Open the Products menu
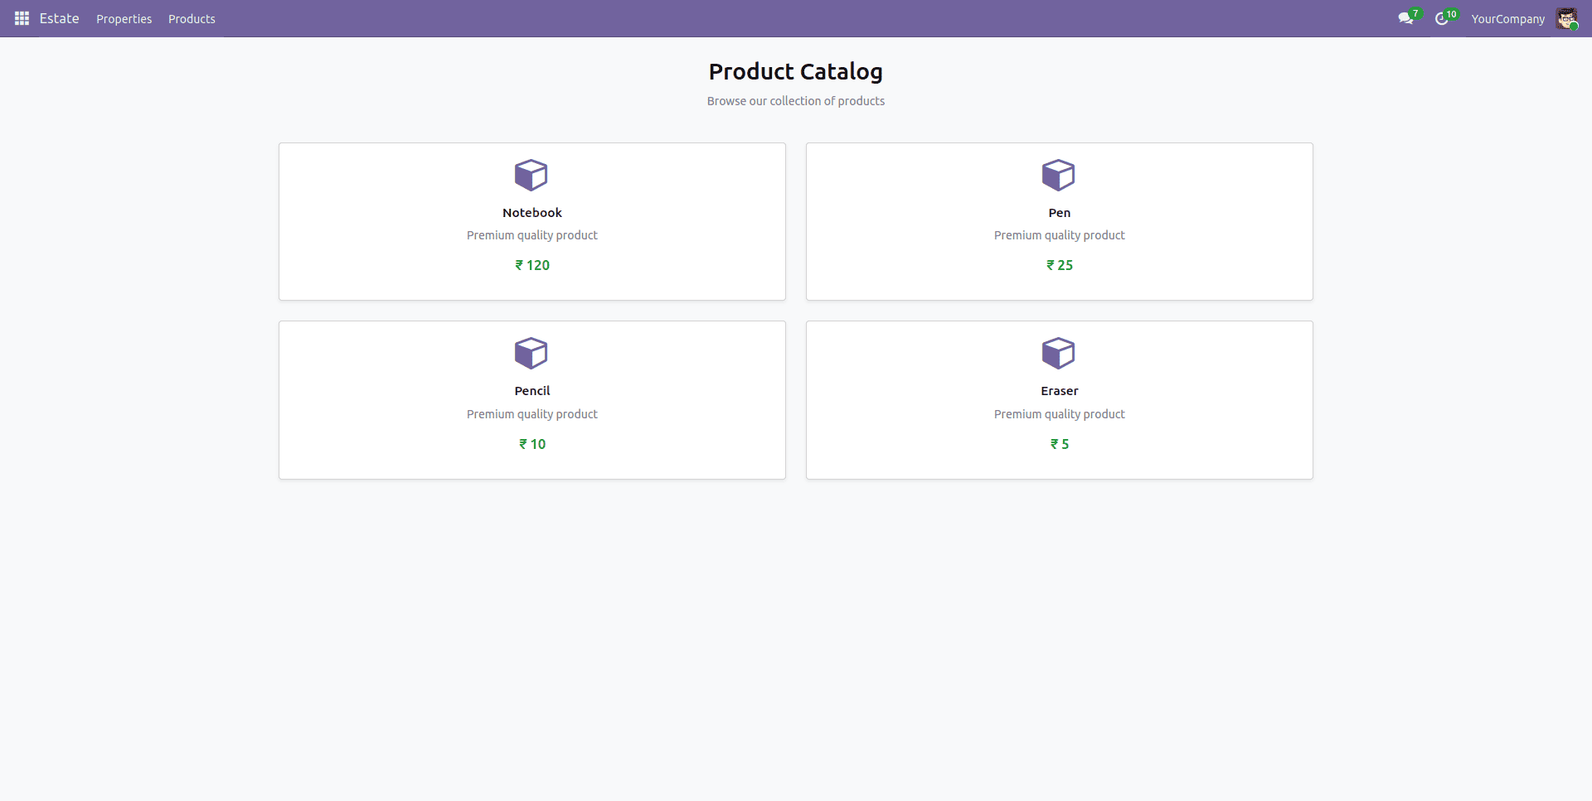This screenshot has width=1592, height=801. [192, 18]
